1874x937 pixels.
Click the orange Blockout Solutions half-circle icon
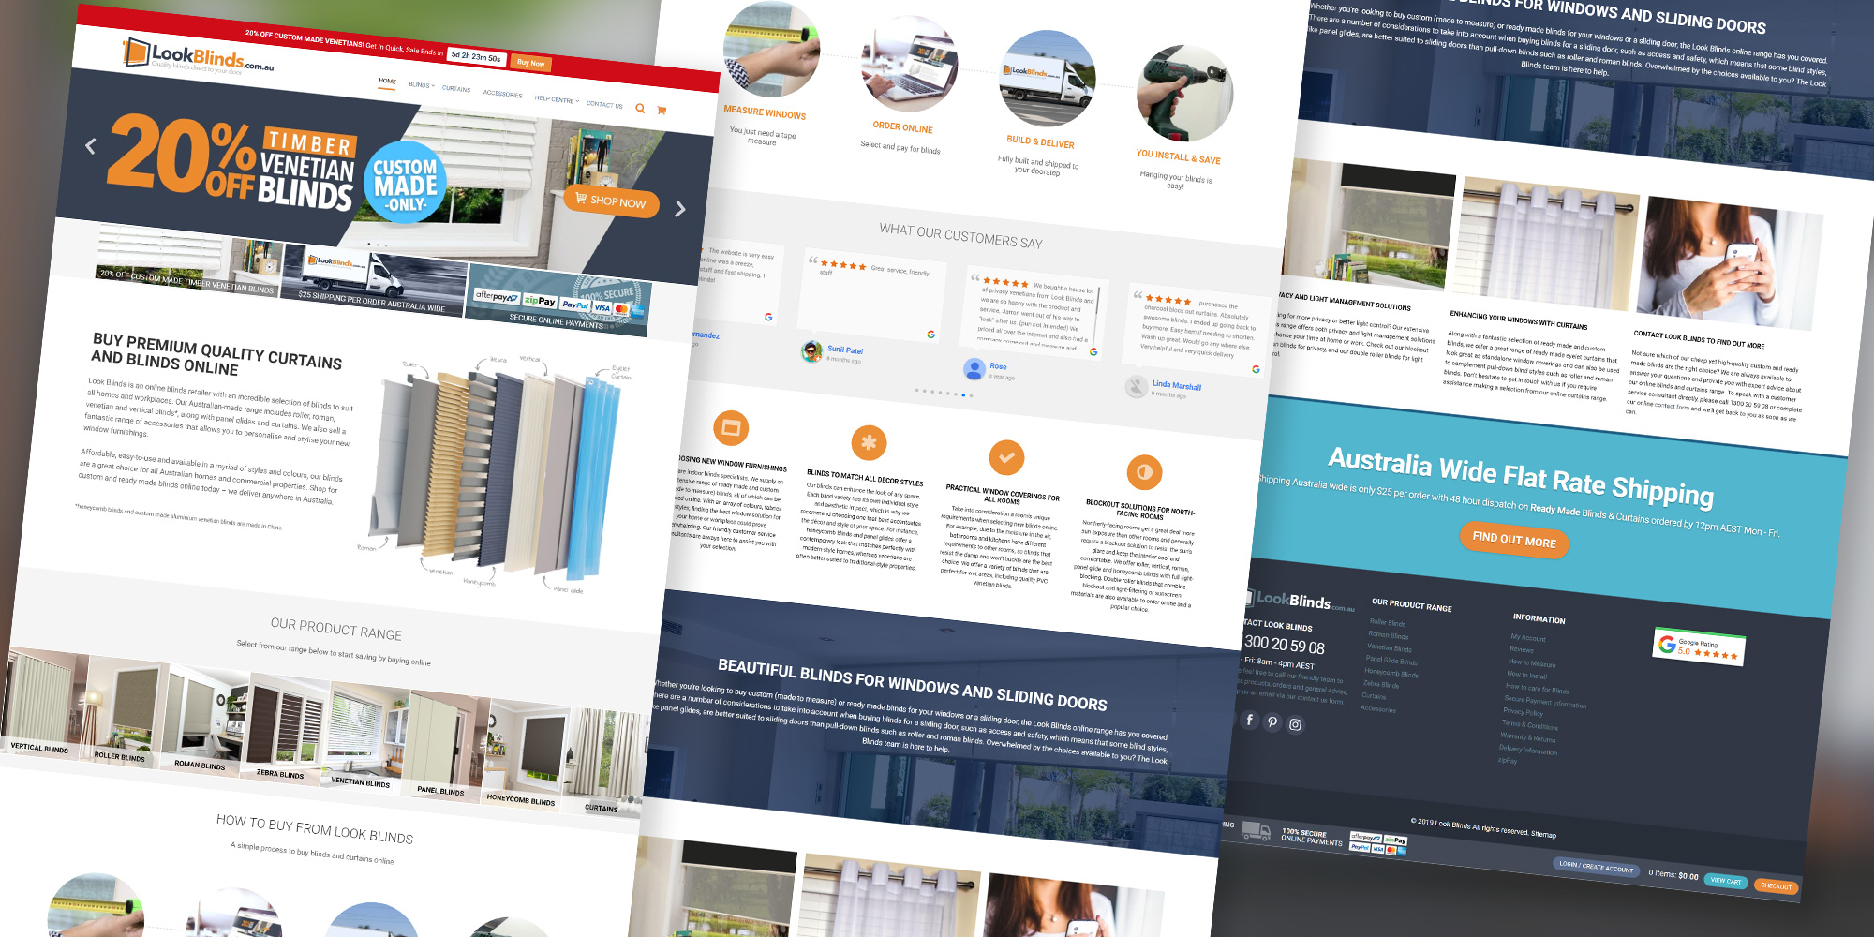1144,472
